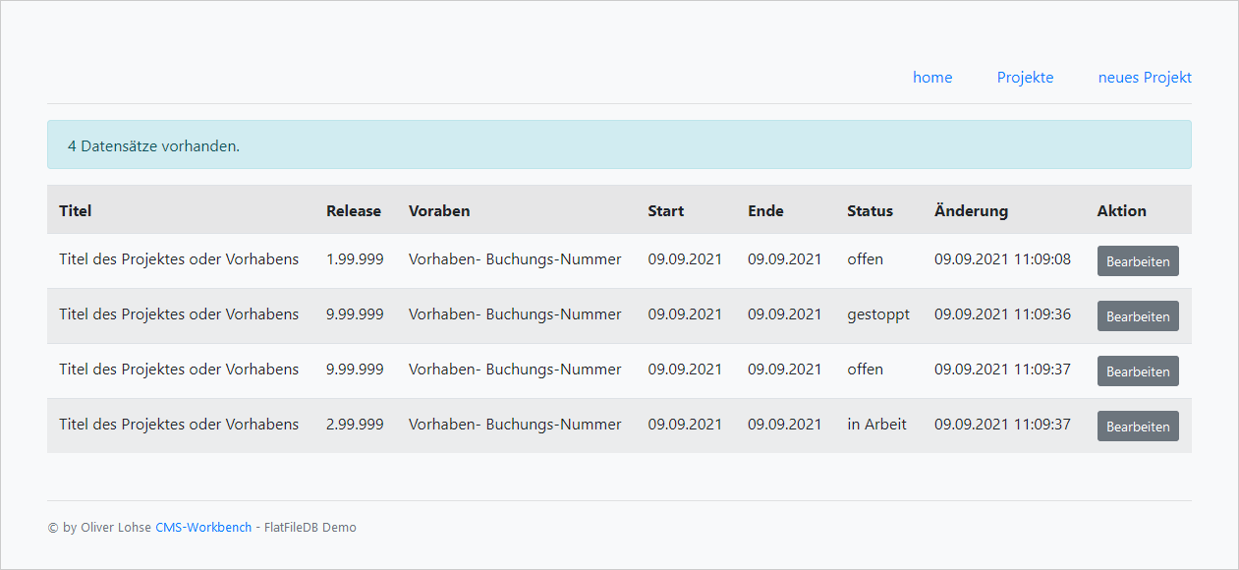Open the CMS-Workbench footer link

tap(202, 527)
